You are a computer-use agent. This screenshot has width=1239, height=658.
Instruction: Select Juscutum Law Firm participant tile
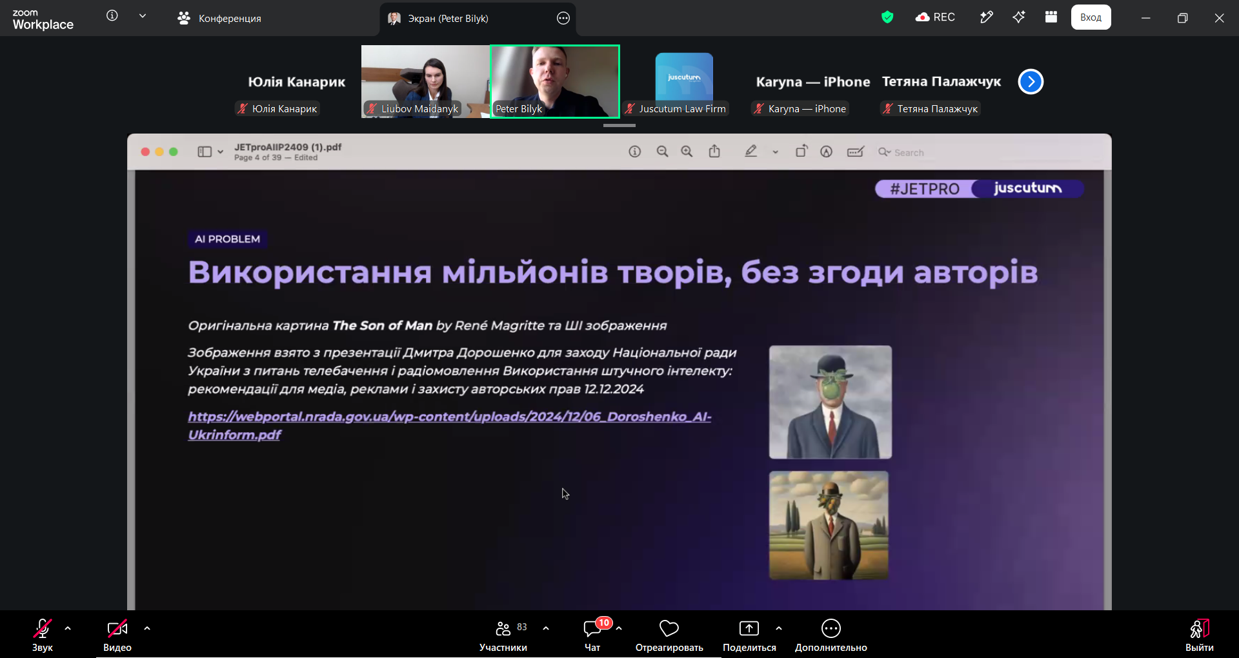pos(684,81)
